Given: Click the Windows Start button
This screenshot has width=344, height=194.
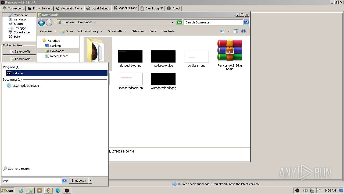Looking at the screenshot, I should [x=8, y=190].
